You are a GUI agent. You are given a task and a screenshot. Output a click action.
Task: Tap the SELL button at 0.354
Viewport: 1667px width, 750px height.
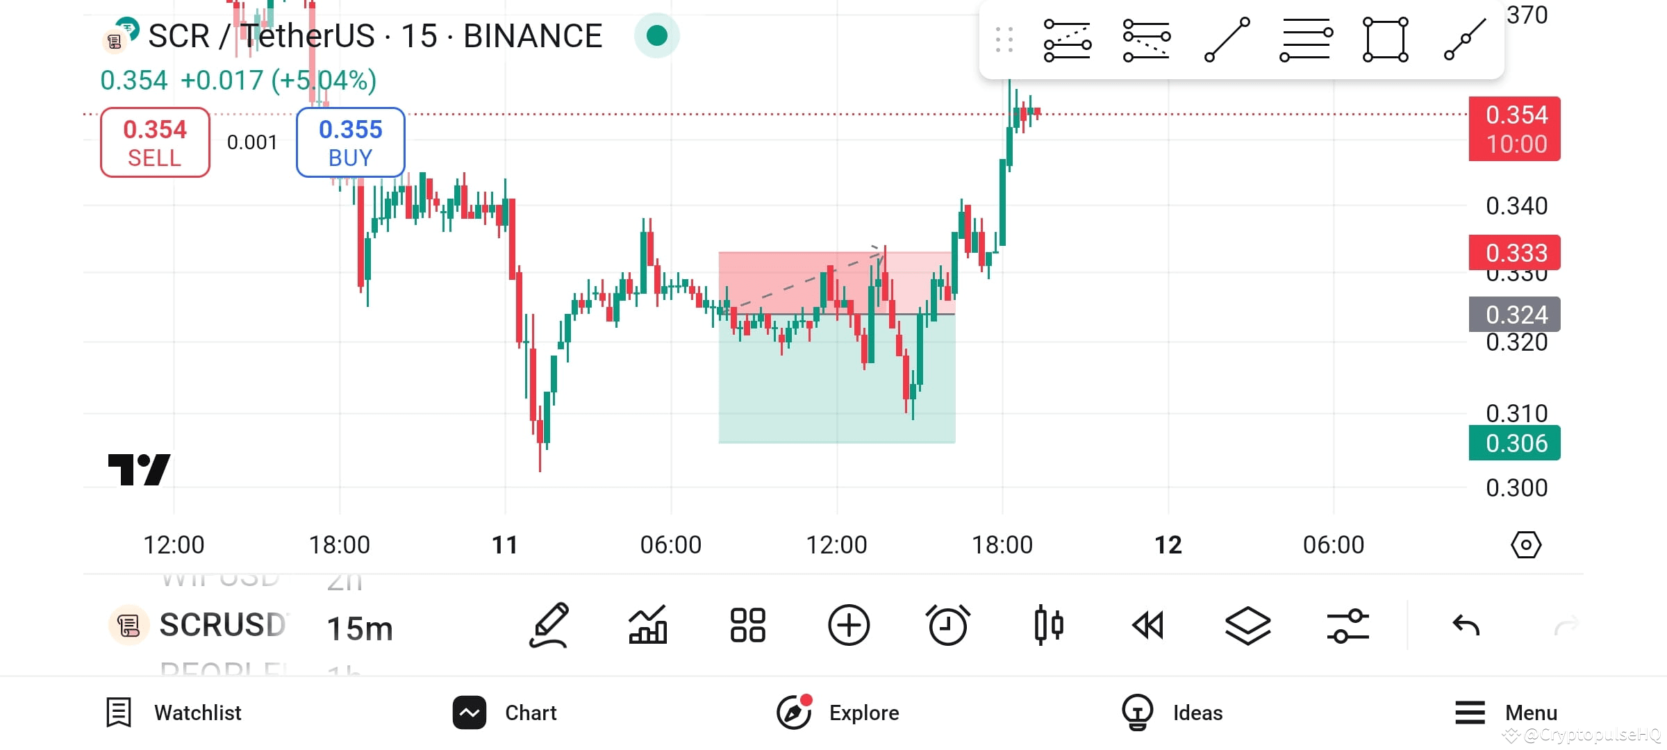point(154,142)
